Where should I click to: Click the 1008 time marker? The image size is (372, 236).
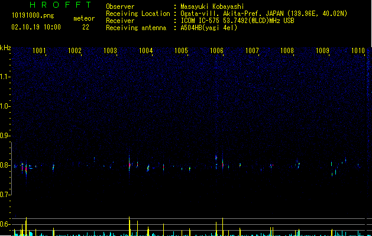pos(287,51)
